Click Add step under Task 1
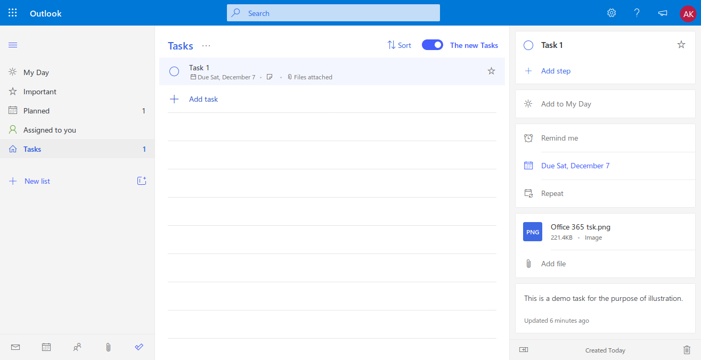Viewport: 701px width, 360px height. (556, 71)
